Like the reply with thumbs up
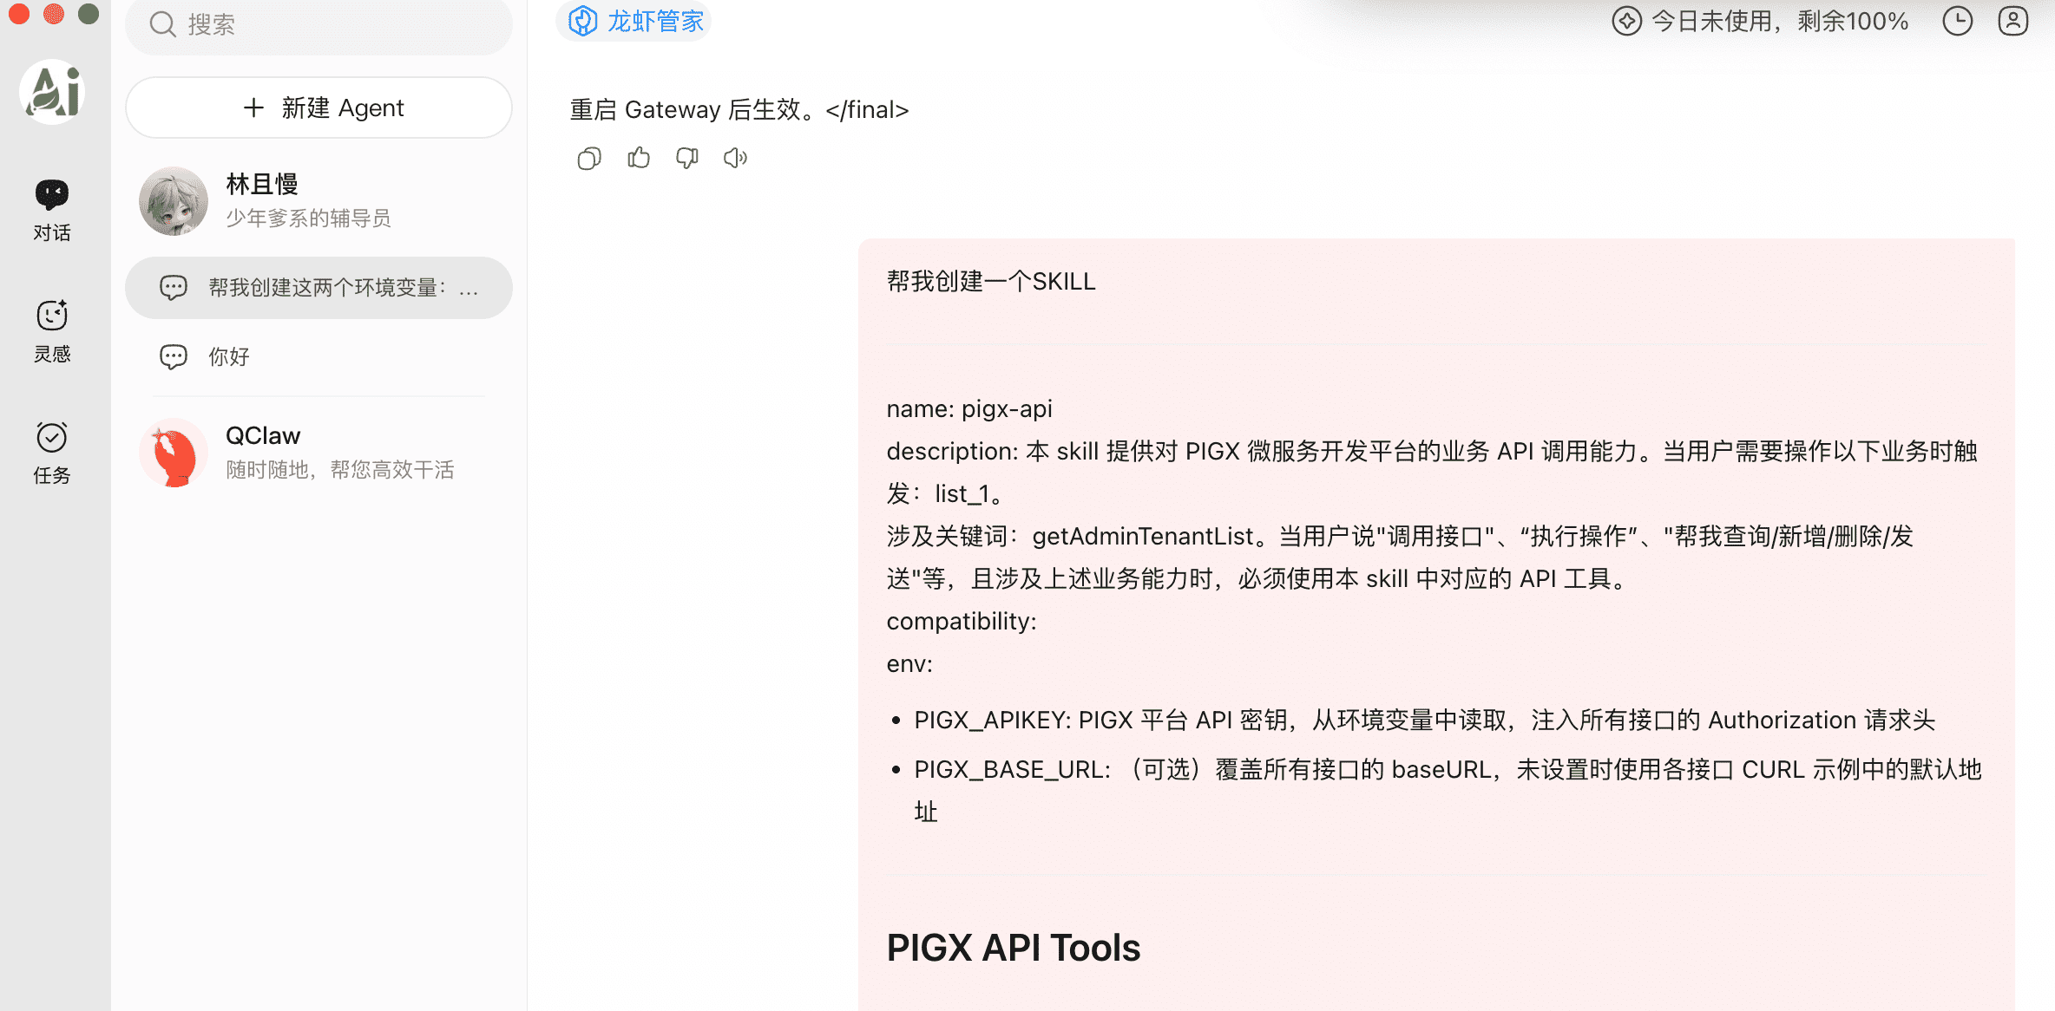The image size is (2055, 1011). point(638,158)
